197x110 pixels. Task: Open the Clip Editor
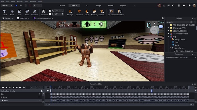pos(111,13)
